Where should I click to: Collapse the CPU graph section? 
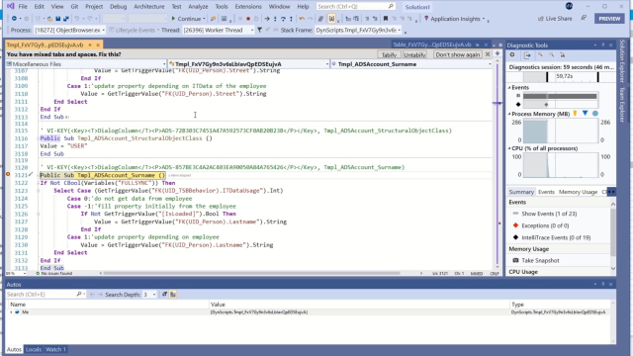point(509,148)
